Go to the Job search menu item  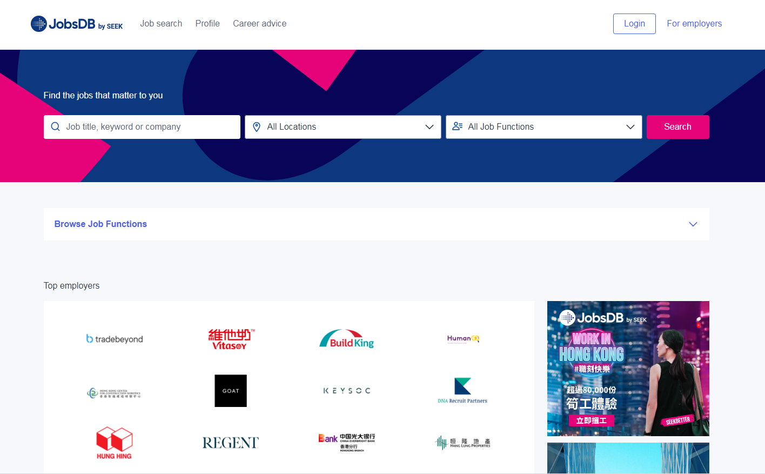161,24
